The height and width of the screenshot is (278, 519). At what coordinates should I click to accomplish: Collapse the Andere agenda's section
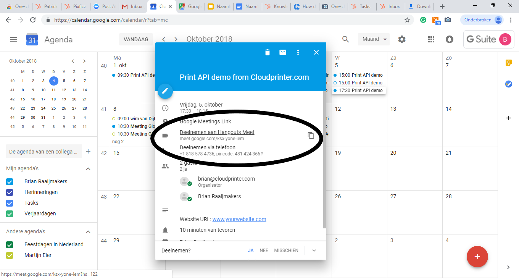(x=88, y=231)
